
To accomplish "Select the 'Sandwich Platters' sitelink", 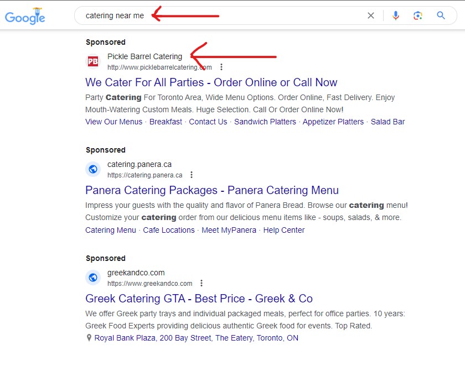I will 265,122.
